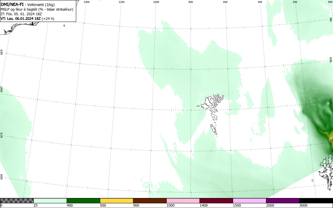This screenshot has height=208, width=333.
Task: Click the yellow 500–900 legend swatch
Action: point(117,201)
